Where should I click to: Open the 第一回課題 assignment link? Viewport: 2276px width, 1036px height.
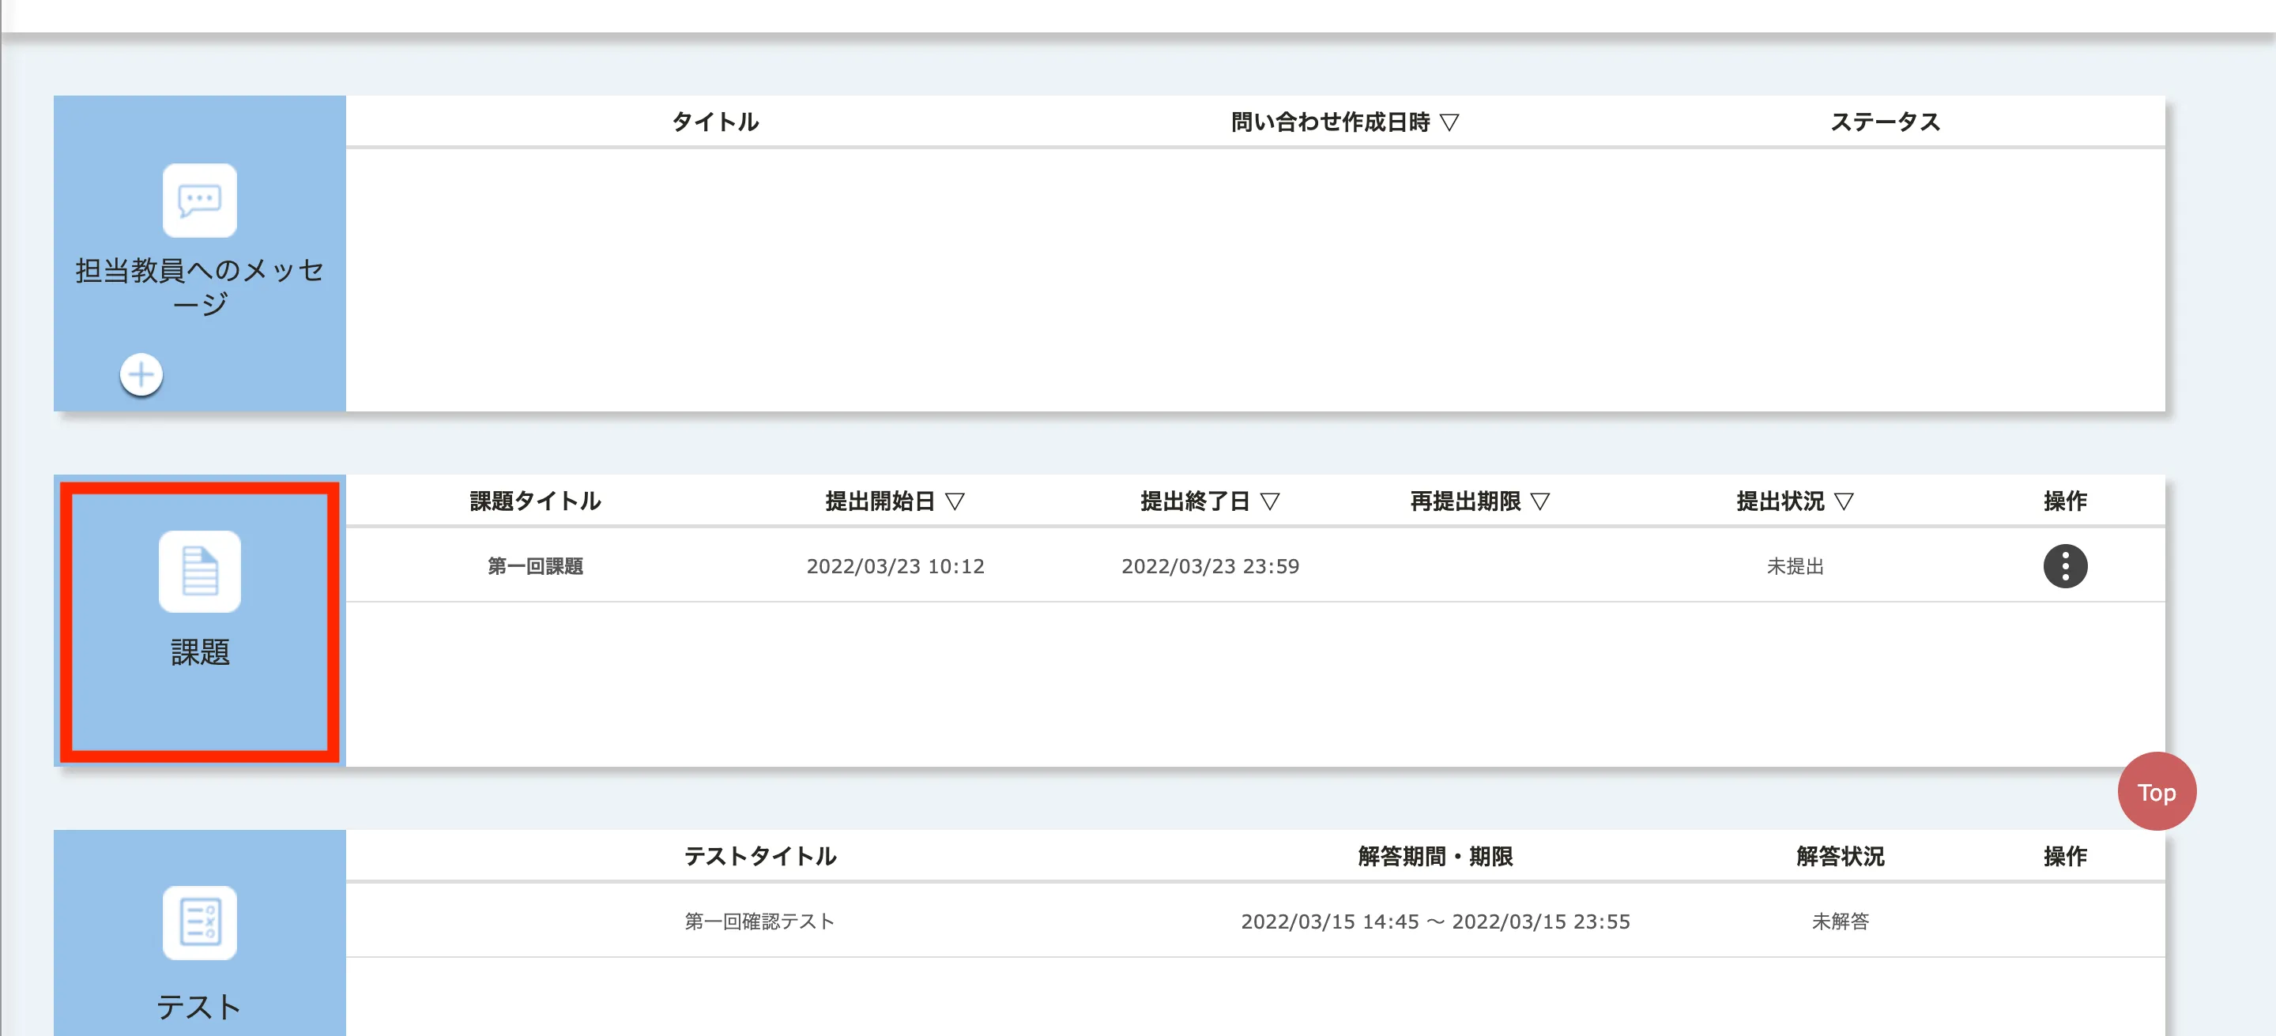coord(536,565)
